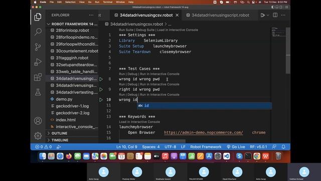Viewport: 321px width, 181px height.
Task: Open editor more actions ellipsis
Action: click(x=283, y=15)
